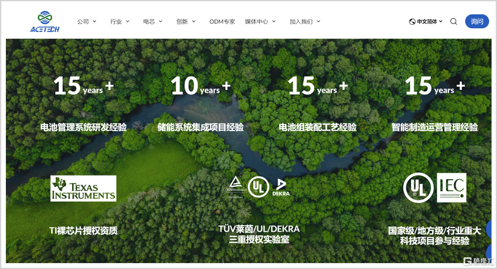Open the 电芯 menu item
The height and width of the screenshot is (269, 497).
point(149,22)
